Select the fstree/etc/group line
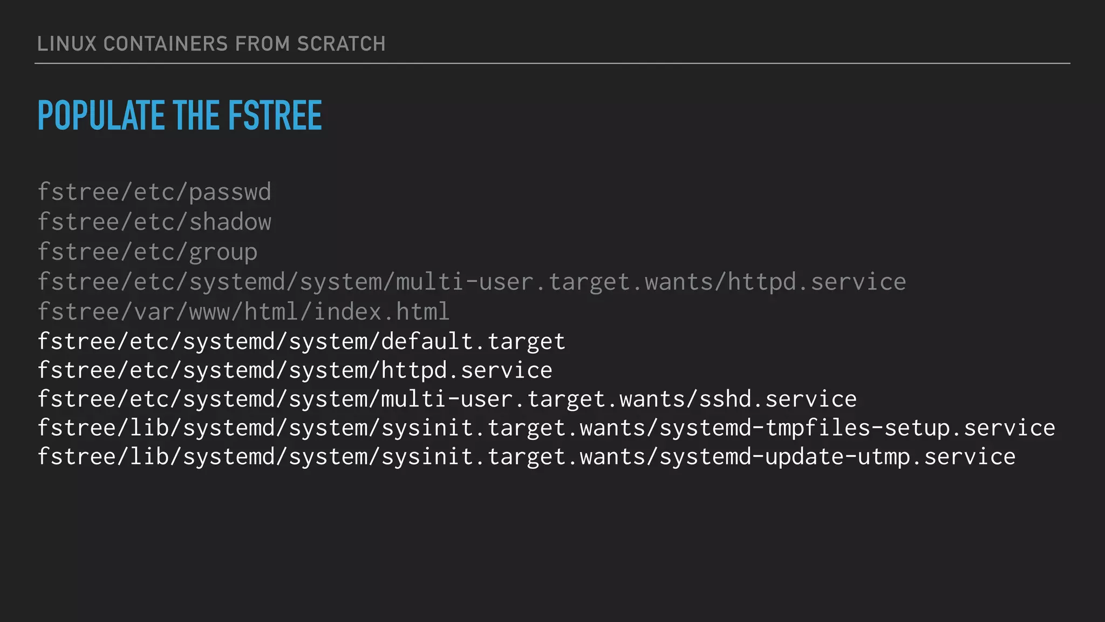This screenshot has width=1105, height=622. [147, 252]
